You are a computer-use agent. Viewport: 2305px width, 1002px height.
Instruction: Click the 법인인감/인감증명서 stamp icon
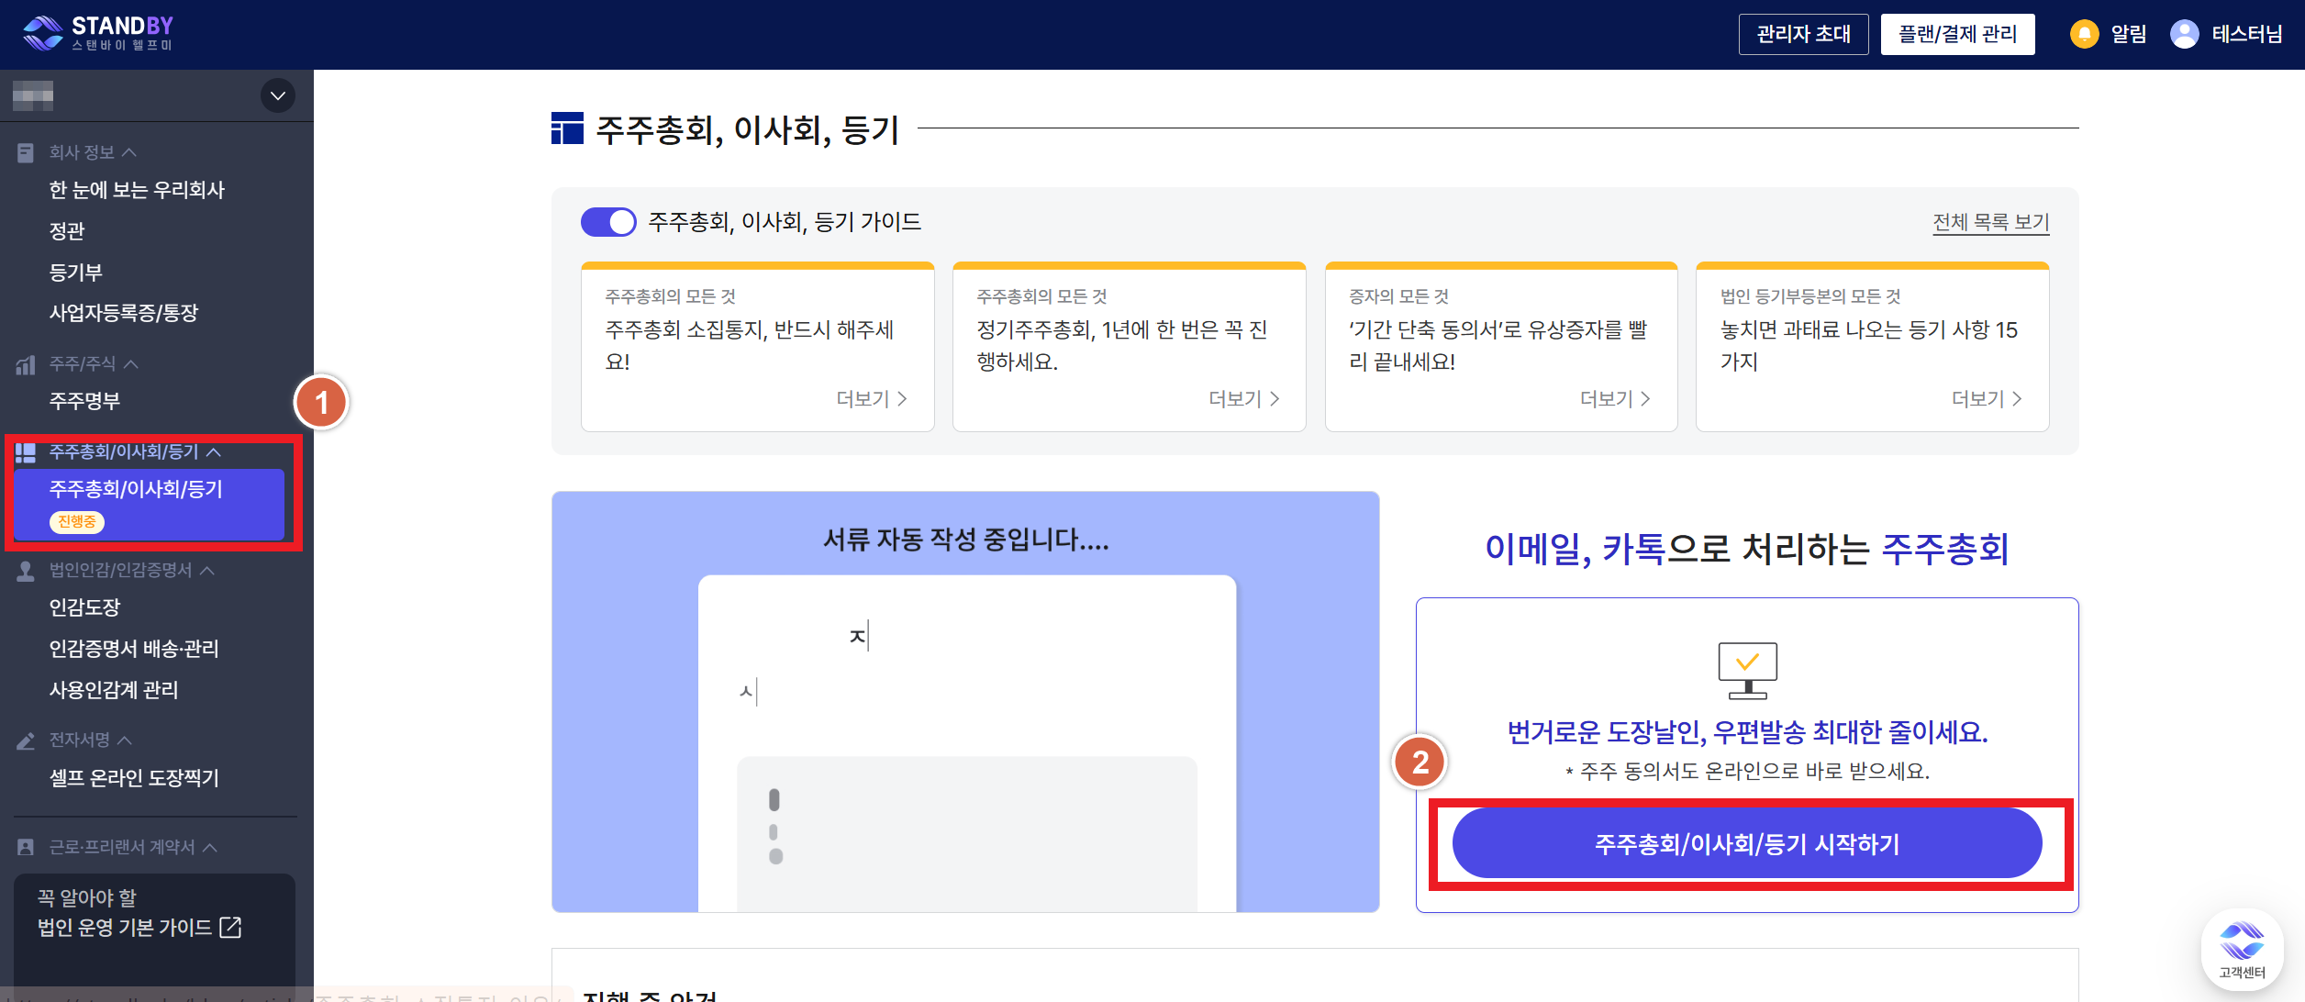coord(26,571)
